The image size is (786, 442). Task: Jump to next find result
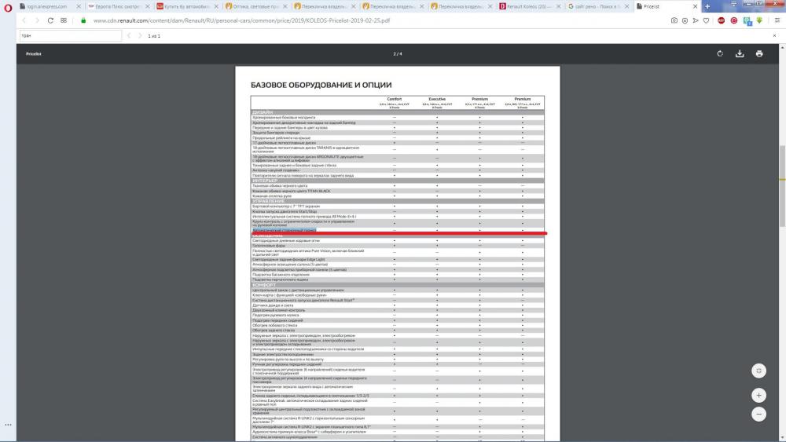[x=140, y=35]
